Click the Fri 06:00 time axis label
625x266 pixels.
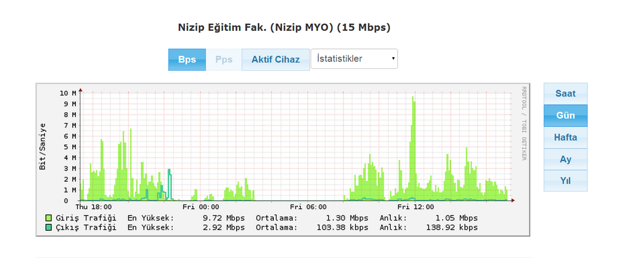click(308, 207)
